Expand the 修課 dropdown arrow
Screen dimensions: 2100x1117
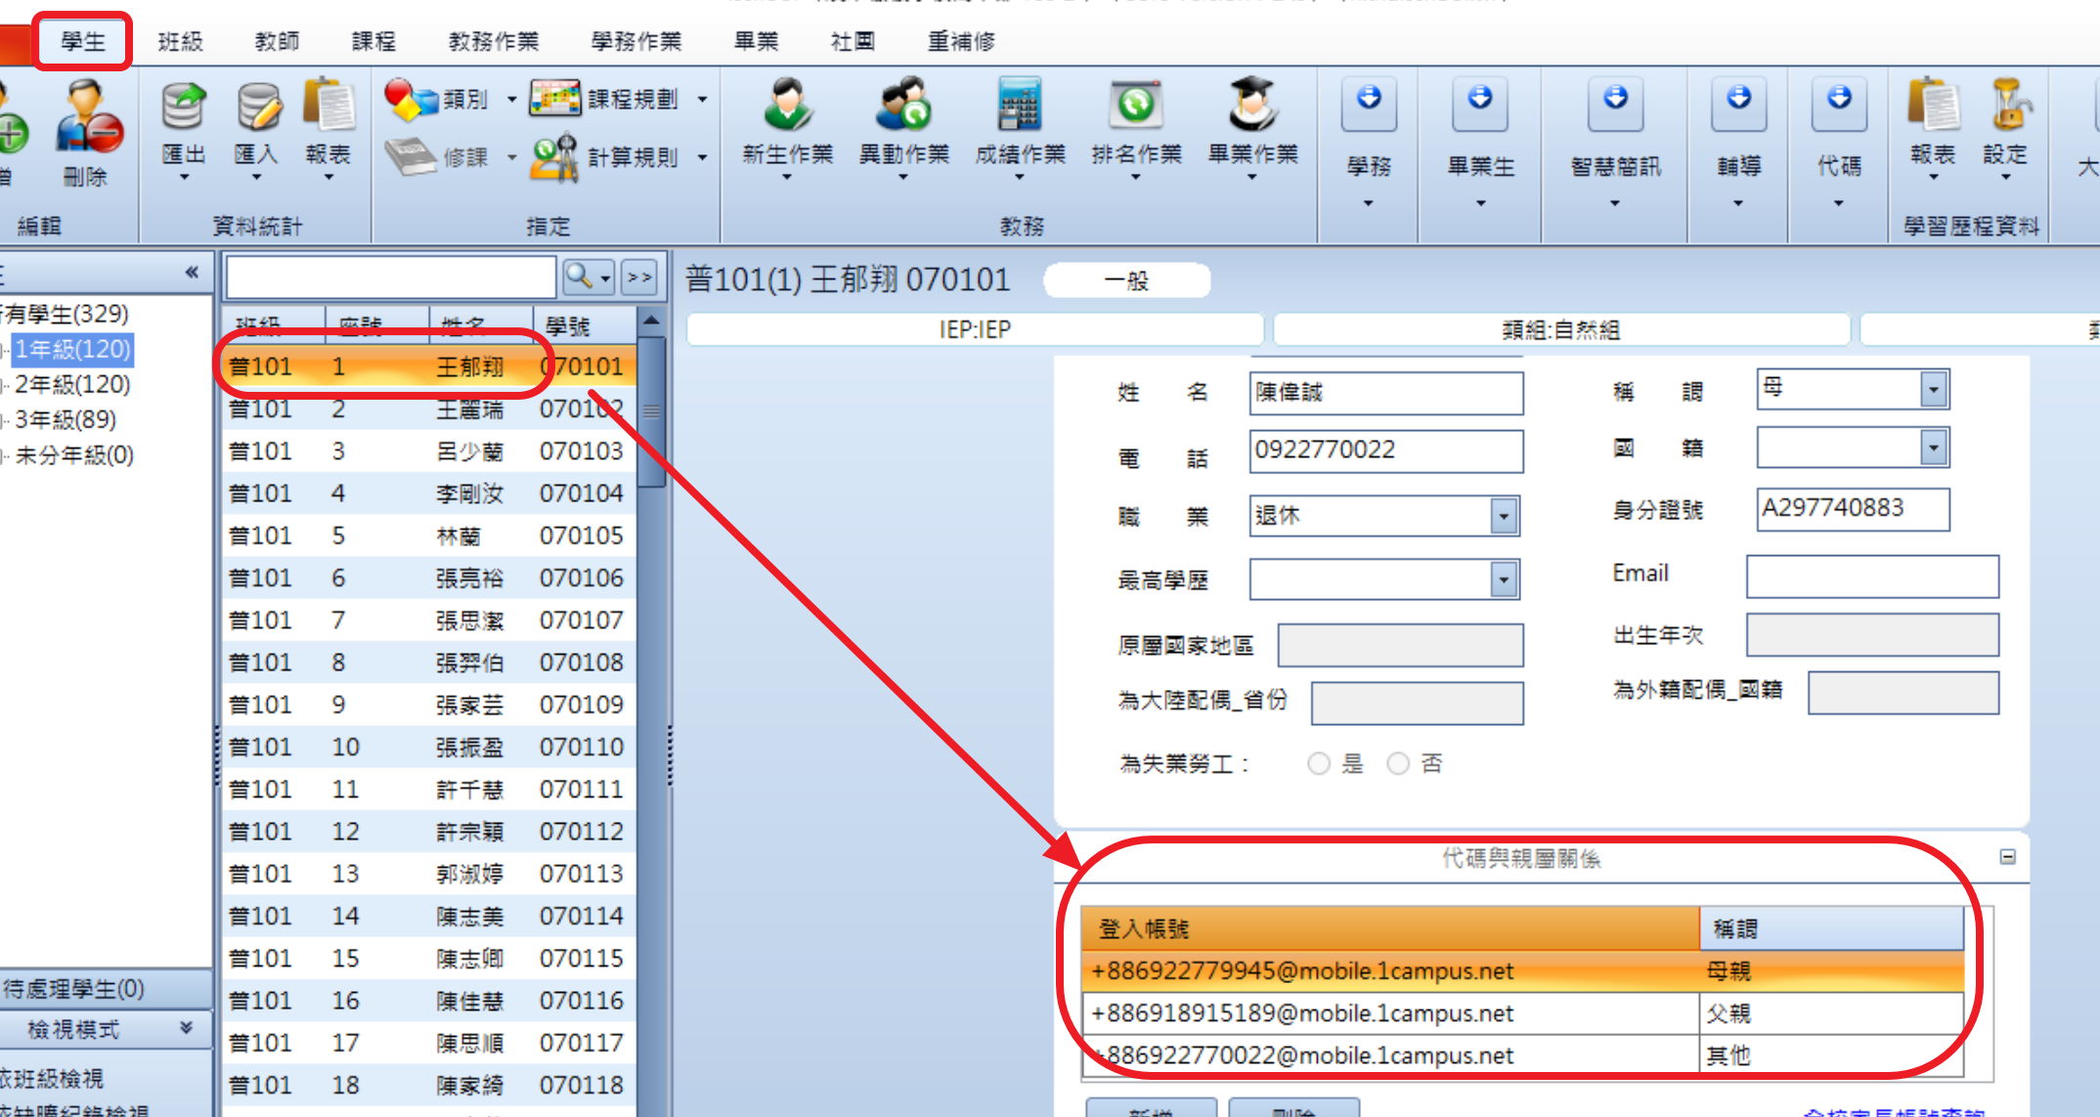point(511,157)
